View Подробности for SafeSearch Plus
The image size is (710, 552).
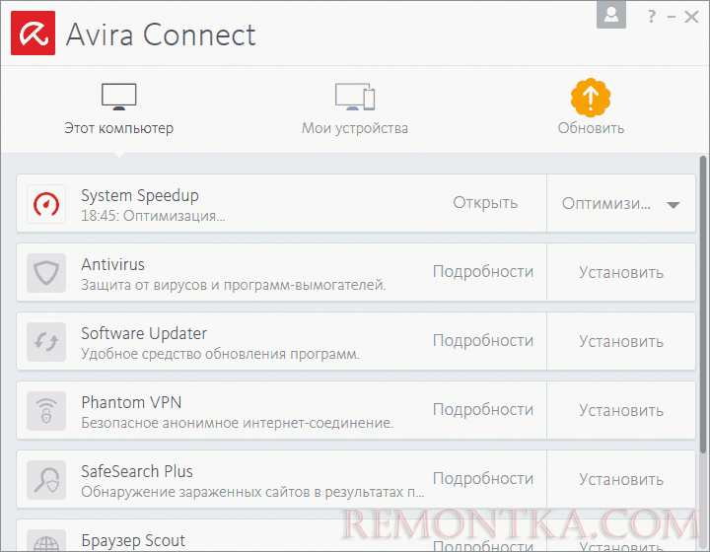[483, 478]
